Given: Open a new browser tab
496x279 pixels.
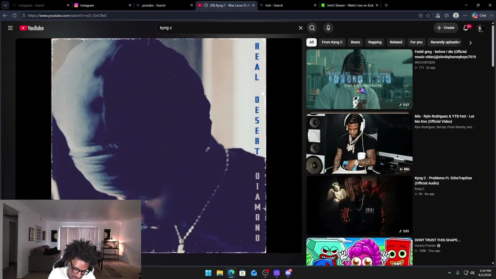Looking at the screenshot, I should (x=386, y=5).
